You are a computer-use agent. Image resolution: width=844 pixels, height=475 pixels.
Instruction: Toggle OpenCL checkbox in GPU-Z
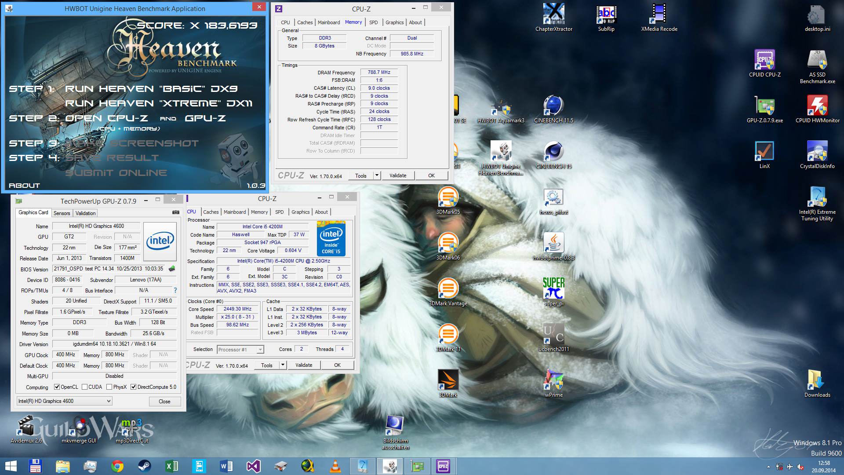(57, 387)
